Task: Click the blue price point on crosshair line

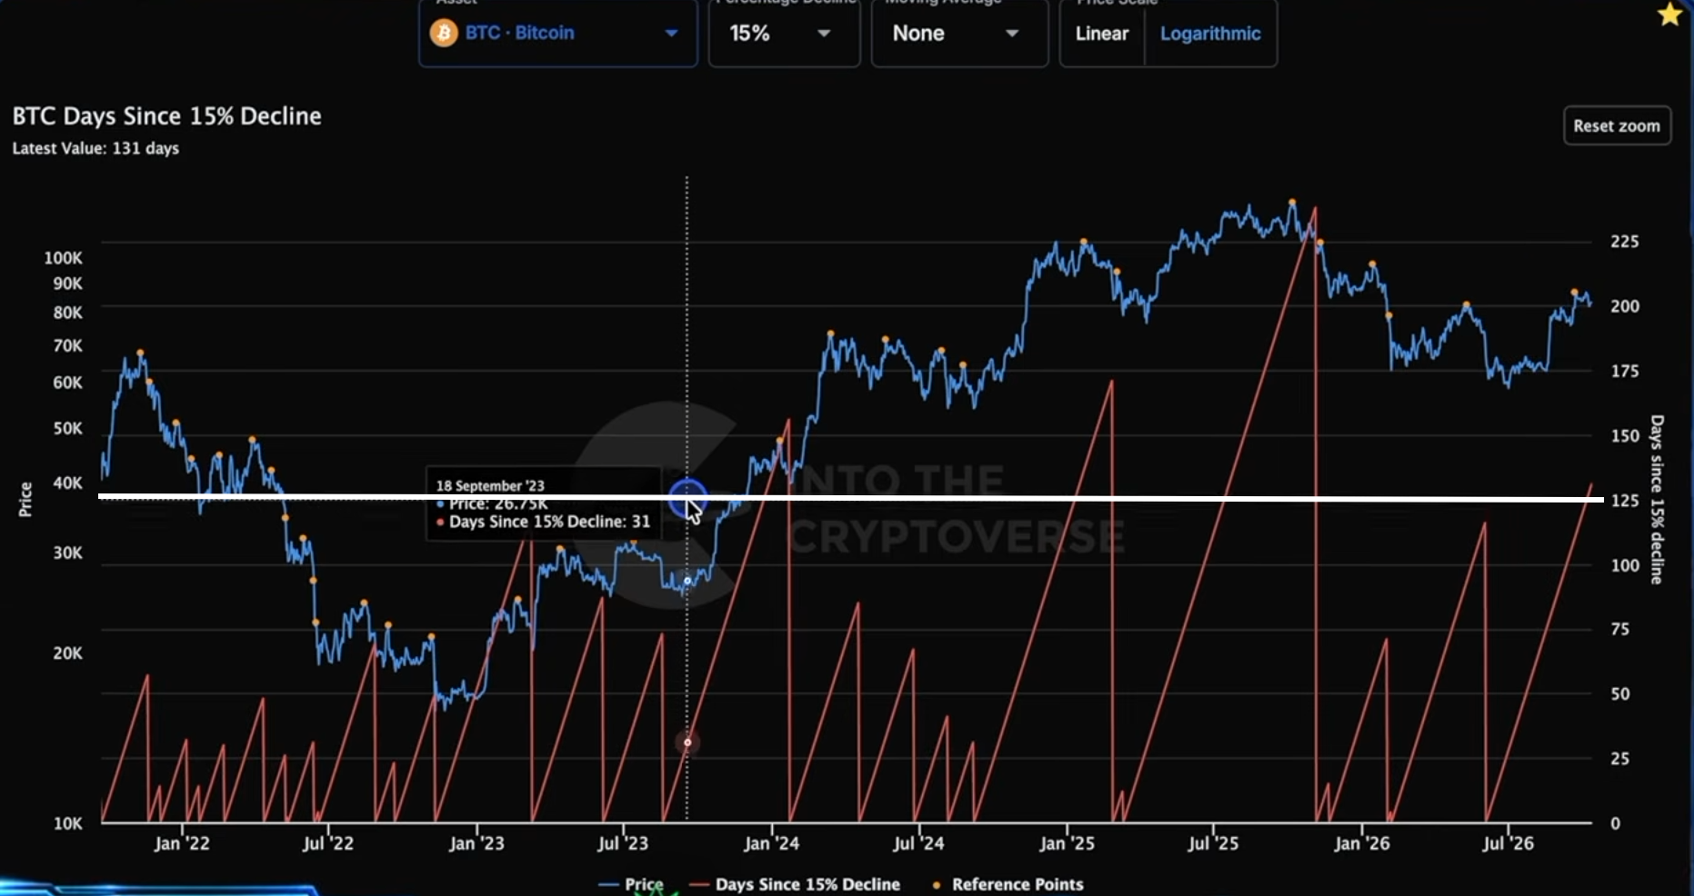Action: pyautogui.click(x=687, y=581)
